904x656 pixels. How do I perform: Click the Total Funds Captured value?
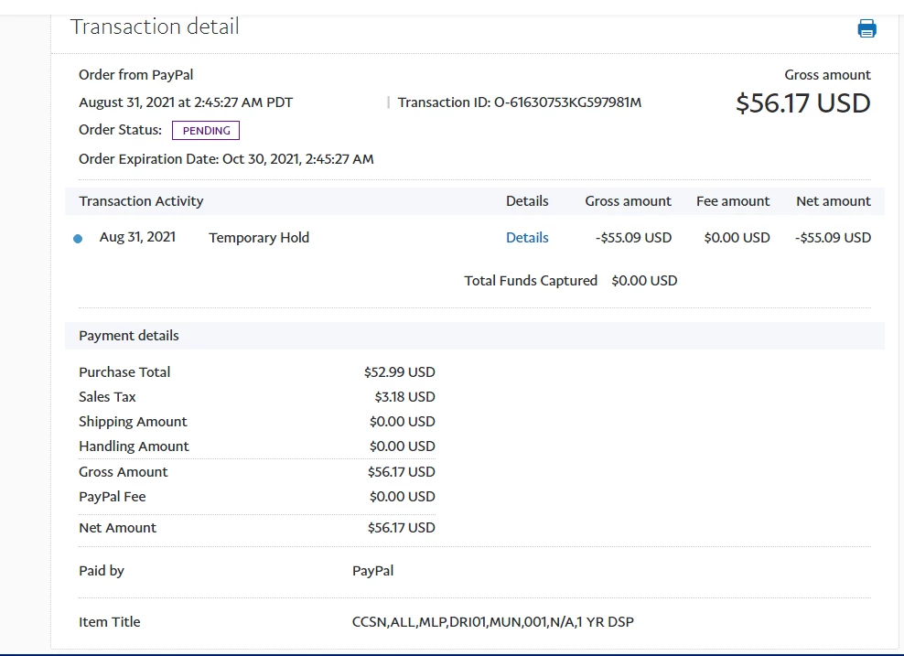pyautogui.click(x=644, y=281)
